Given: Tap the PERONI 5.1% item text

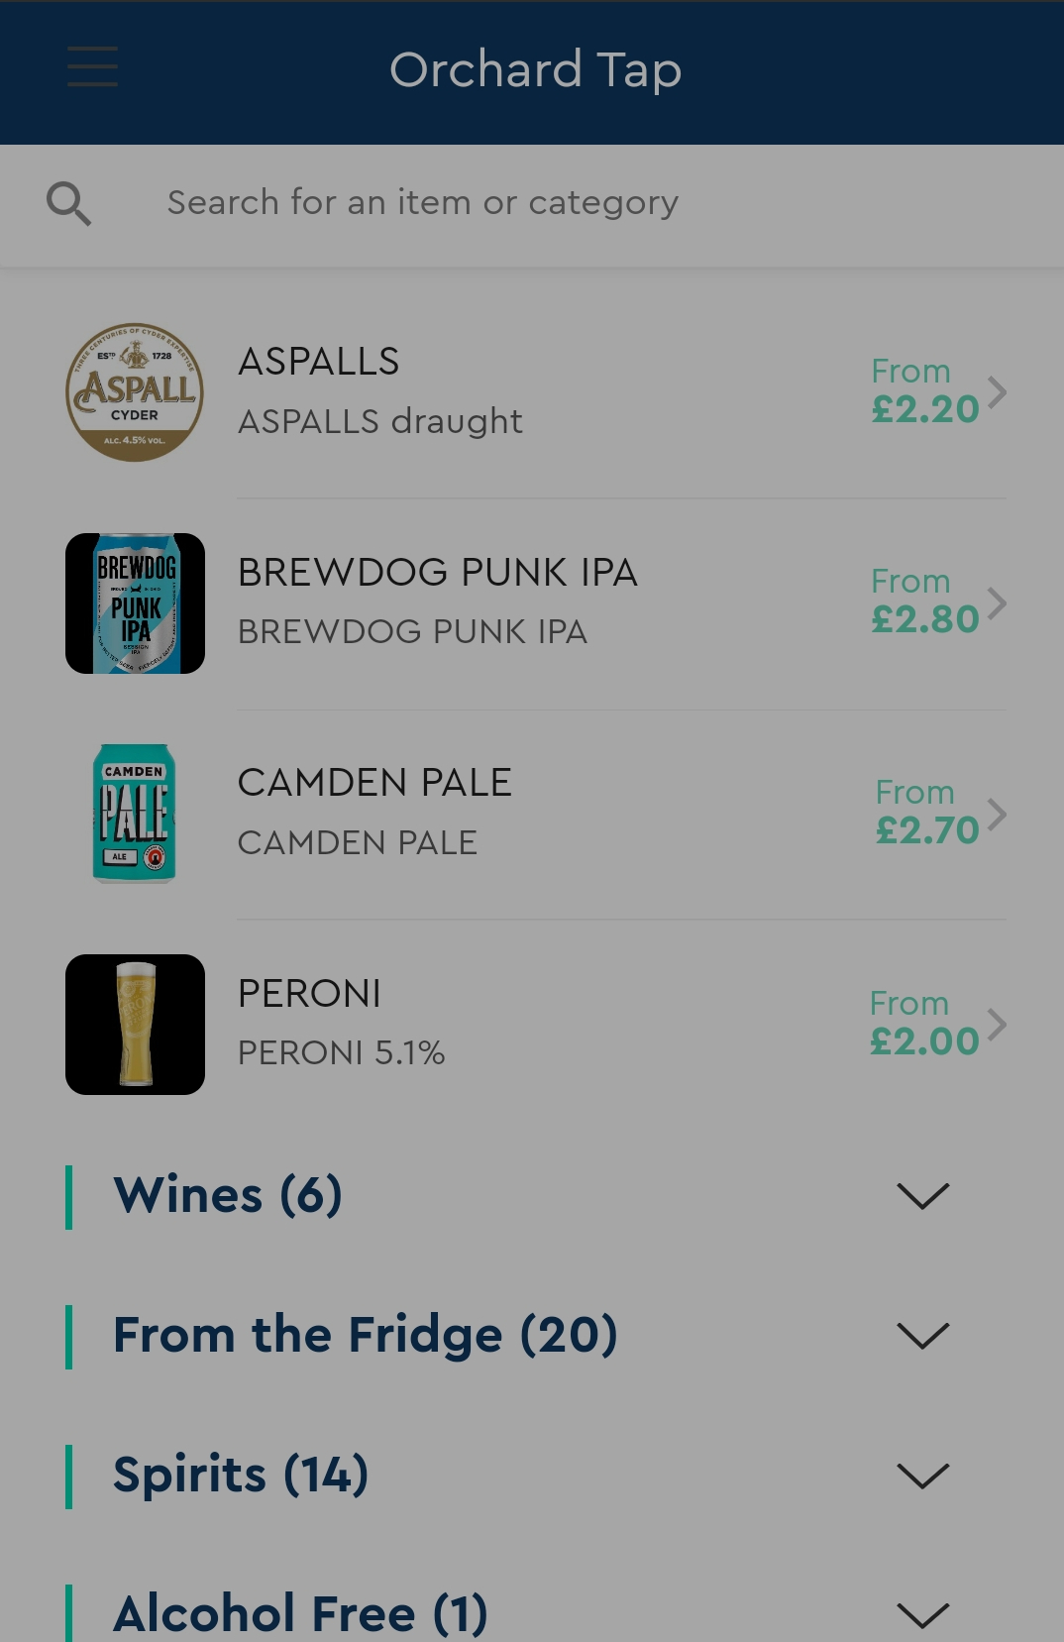Looking at the screenshot, I should (341, 1052).
